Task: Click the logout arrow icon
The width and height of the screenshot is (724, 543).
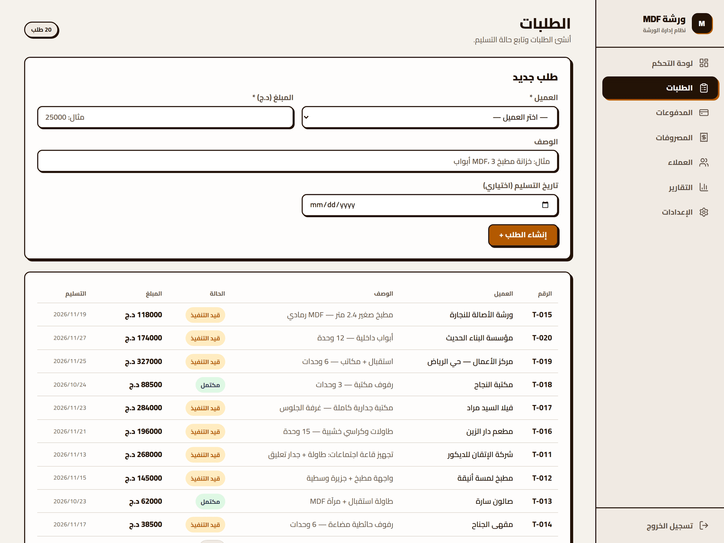Action: point(704,526)
